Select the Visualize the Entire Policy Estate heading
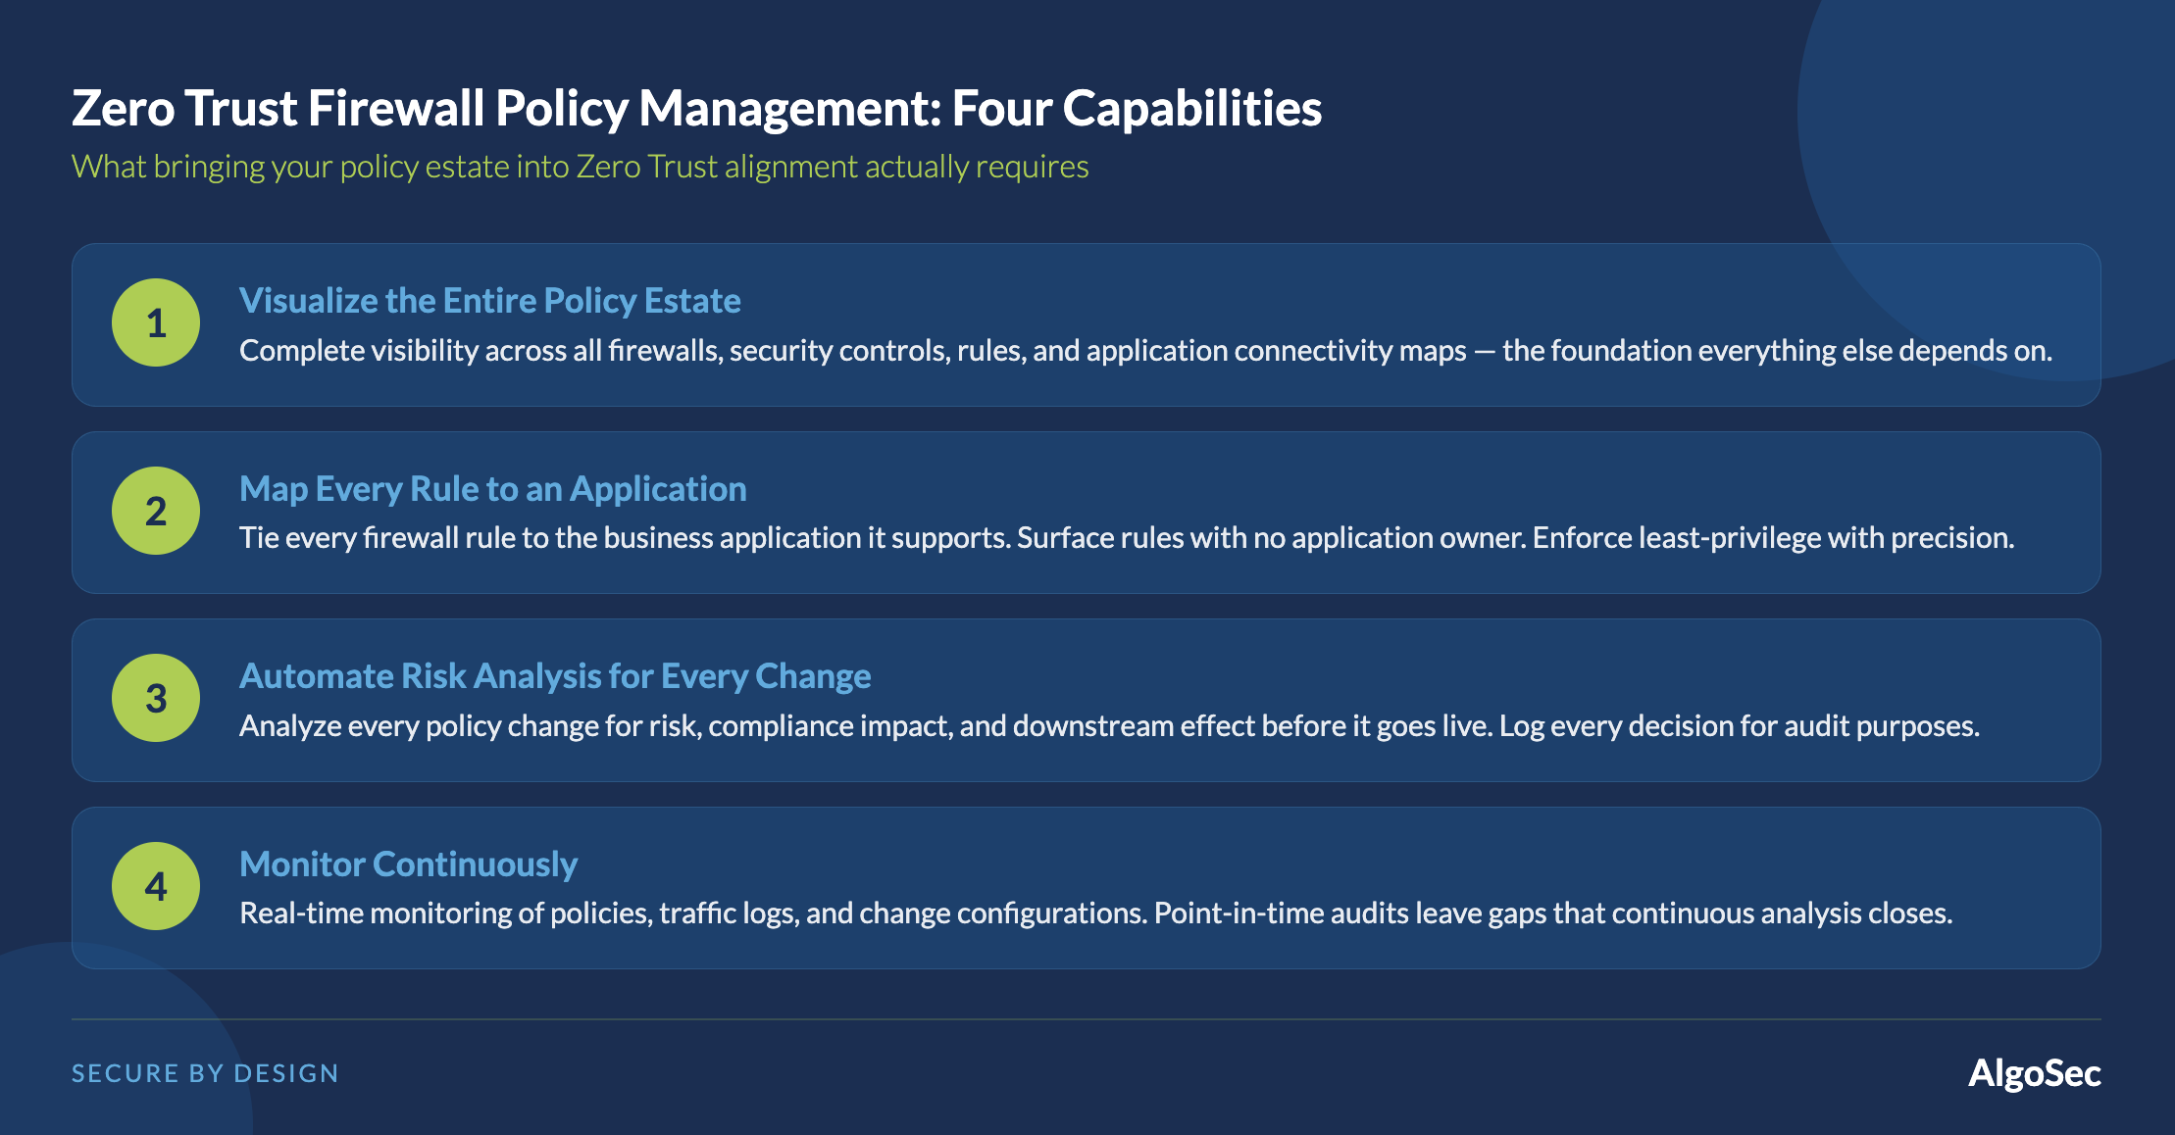This screenshot has height=1135, width=2175. [x=489, y=300]
